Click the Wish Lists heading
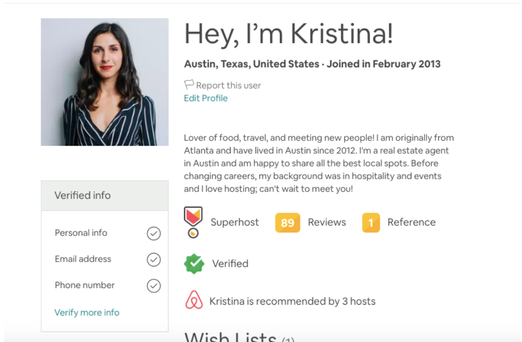The height and width of the screenshot is (342, 522). click(x=230, y=337)
